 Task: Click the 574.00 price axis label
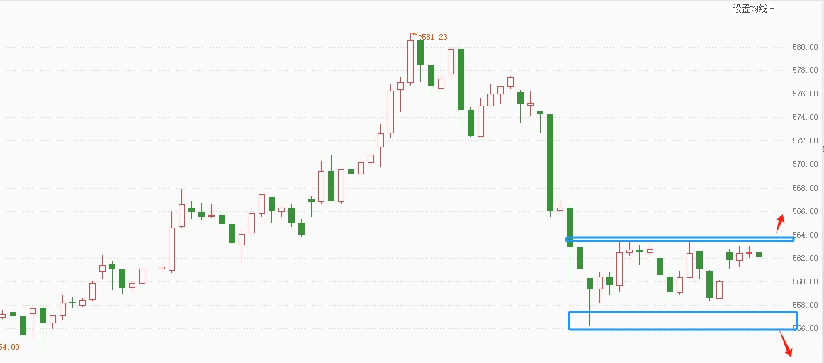pyautogui.click(x=805, y=117)
